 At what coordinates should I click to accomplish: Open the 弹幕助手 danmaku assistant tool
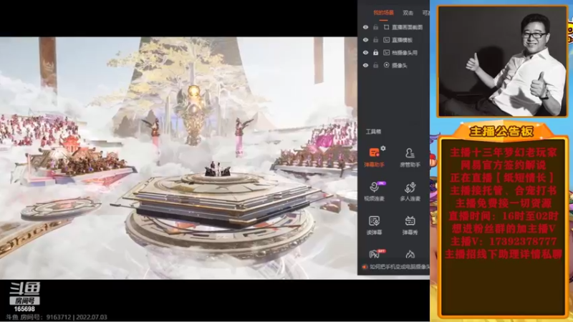point(374,157)
